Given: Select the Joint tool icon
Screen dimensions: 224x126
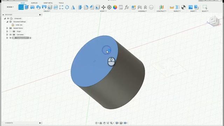Looking at the screenshot, I should pyautogui.click(x=140, y=7).
